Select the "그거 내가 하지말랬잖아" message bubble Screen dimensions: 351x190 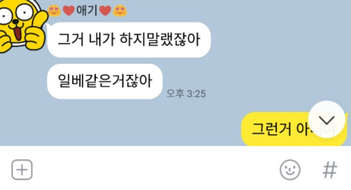pos(129,40)
